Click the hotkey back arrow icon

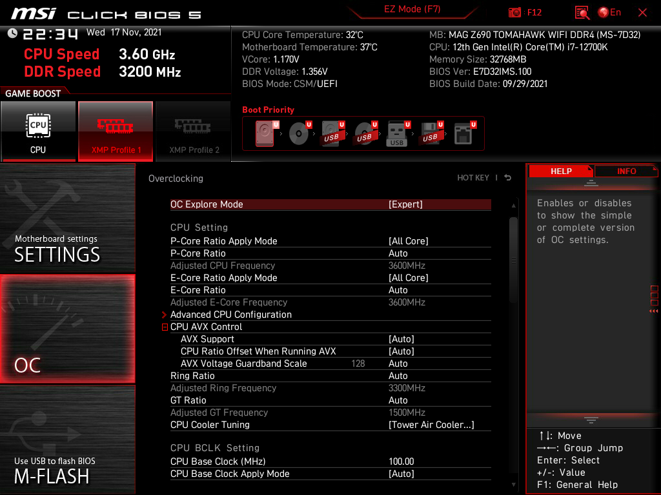point(507,178)
